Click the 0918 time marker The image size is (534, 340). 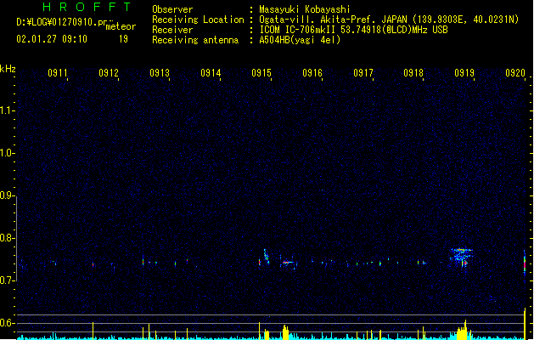pos(413,73)
